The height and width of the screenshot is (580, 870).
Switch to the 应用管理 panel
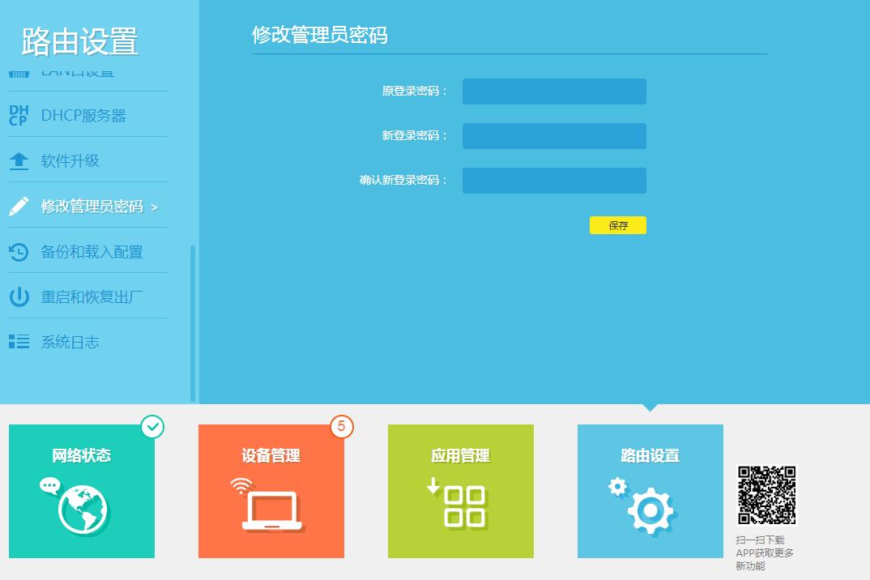460,491
